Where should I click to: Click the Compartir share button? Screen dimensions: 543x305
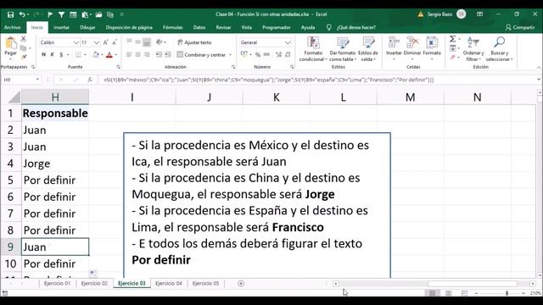520,27
